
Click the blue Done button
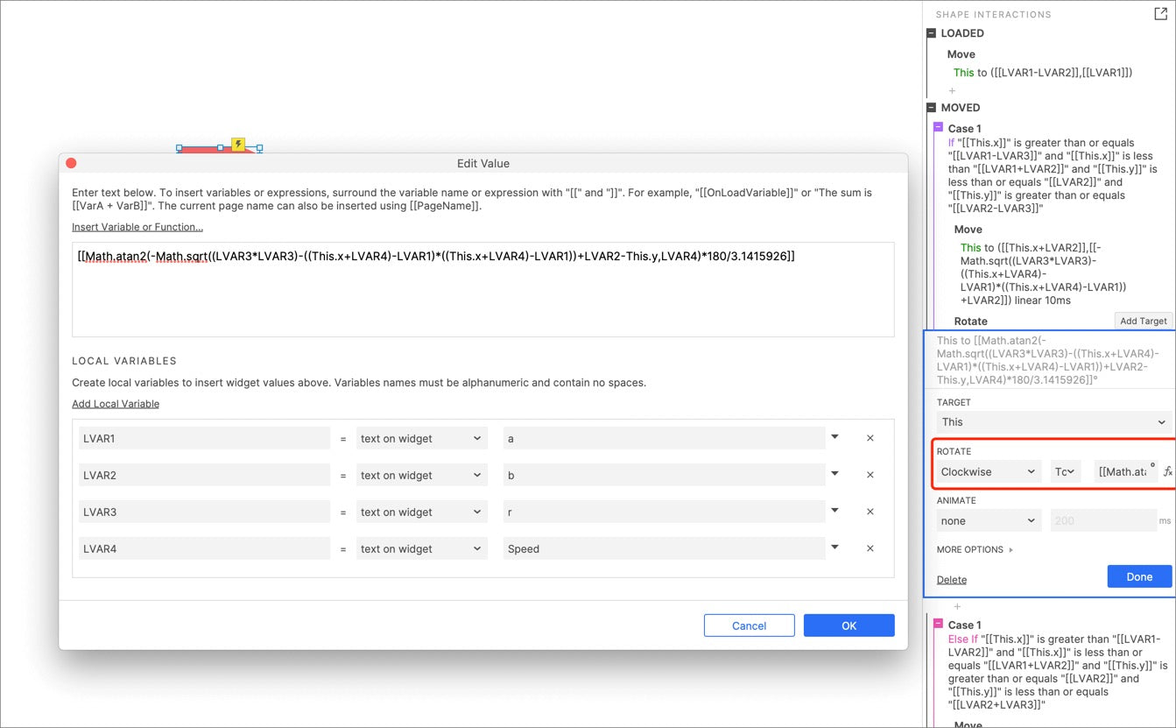[1138, 576]
